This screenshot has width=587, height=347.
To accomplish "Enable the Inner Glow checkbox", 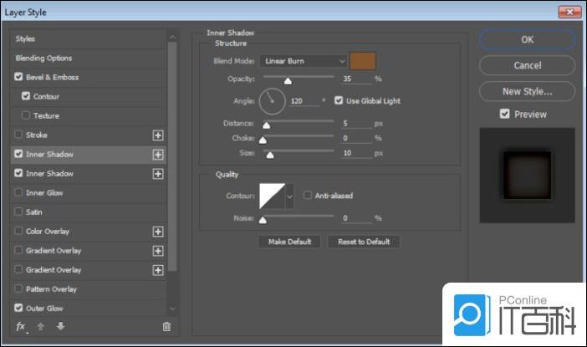I will pyautogui.click(x=18, y=192).
